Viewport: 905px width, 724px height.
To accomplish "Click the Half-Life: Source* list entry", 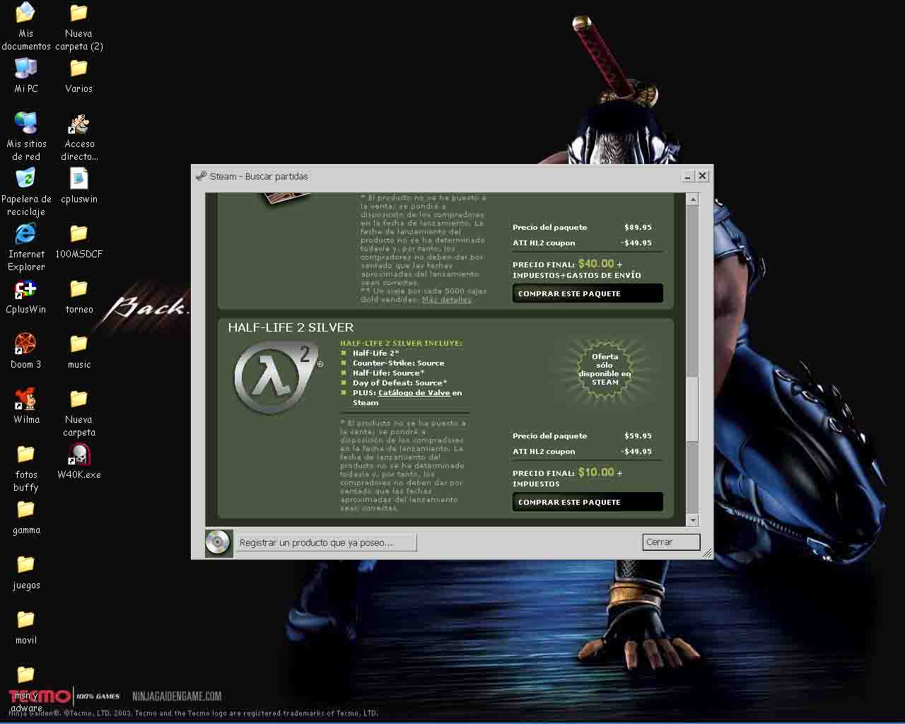I will pos(389,373).
